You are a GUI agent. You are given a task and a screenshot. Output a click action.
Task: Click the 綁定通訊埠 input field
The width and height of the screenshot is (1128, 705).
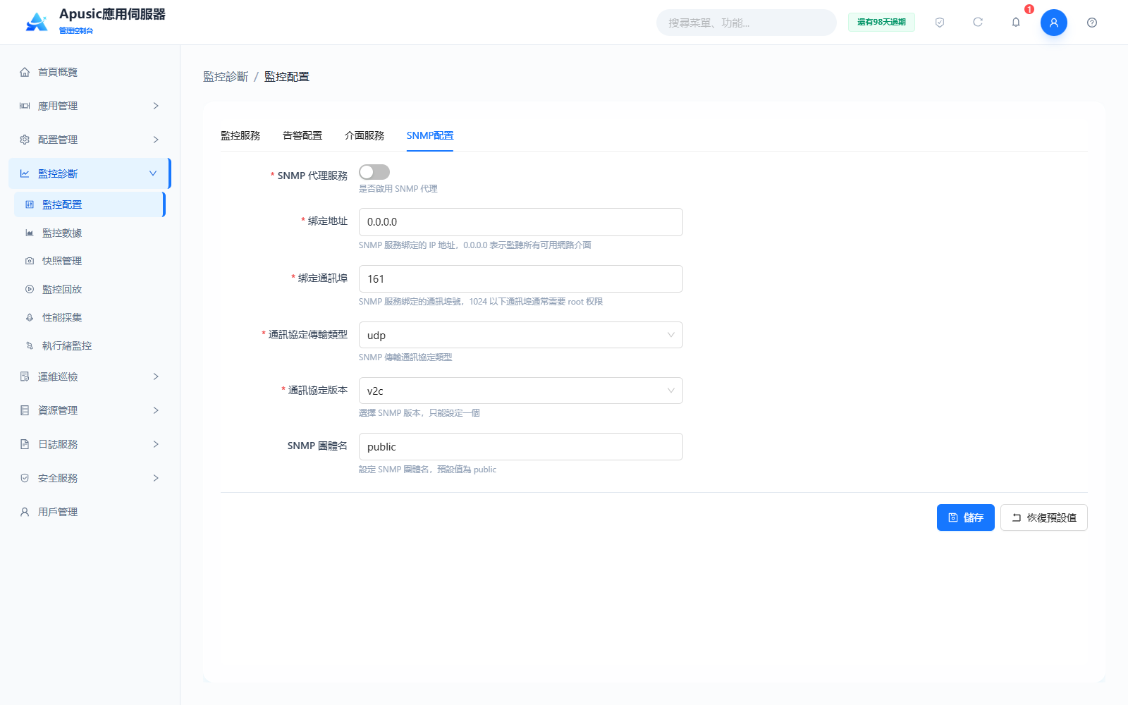coord(520,278)
